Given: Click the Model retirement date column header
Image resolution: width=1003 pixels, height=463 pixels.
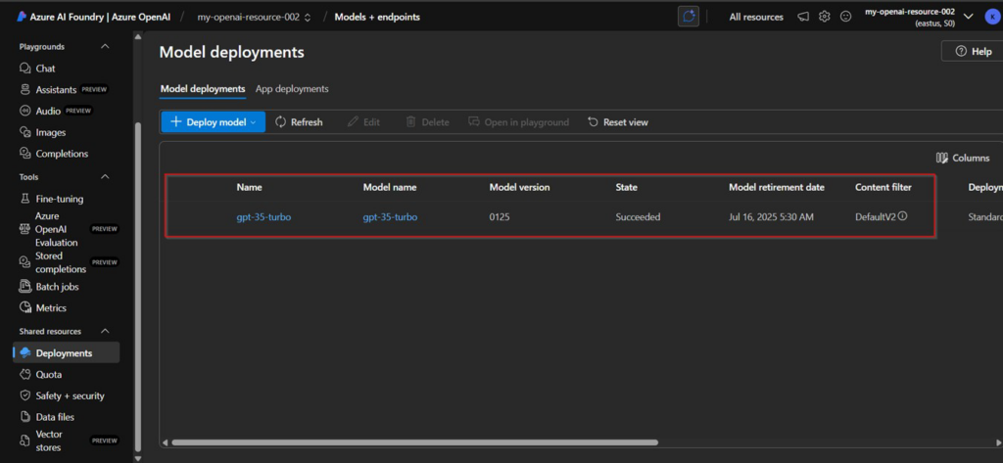Looking at the screenshot, I should click(x=777, y=187).
